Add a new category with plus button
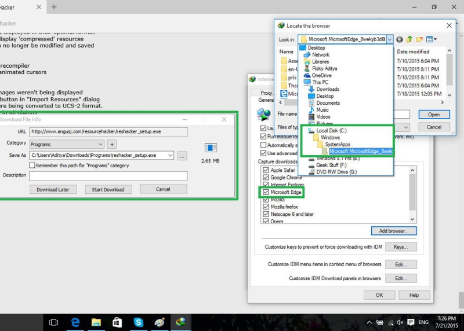This screenshot has height=331, width=464. tap(112, 145)
